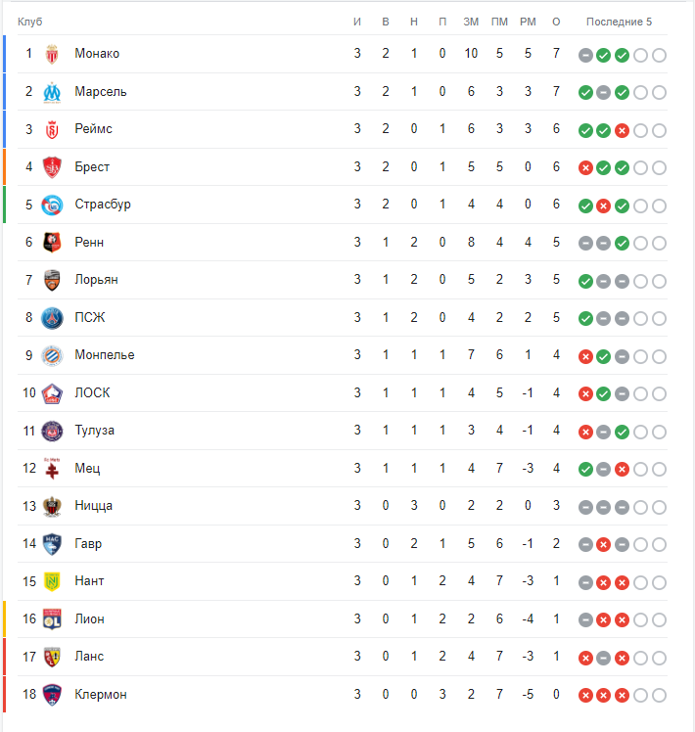The width and height of the screenshot is (695, 732).
Task: Click the Rennes club crest
Action: 52,243
